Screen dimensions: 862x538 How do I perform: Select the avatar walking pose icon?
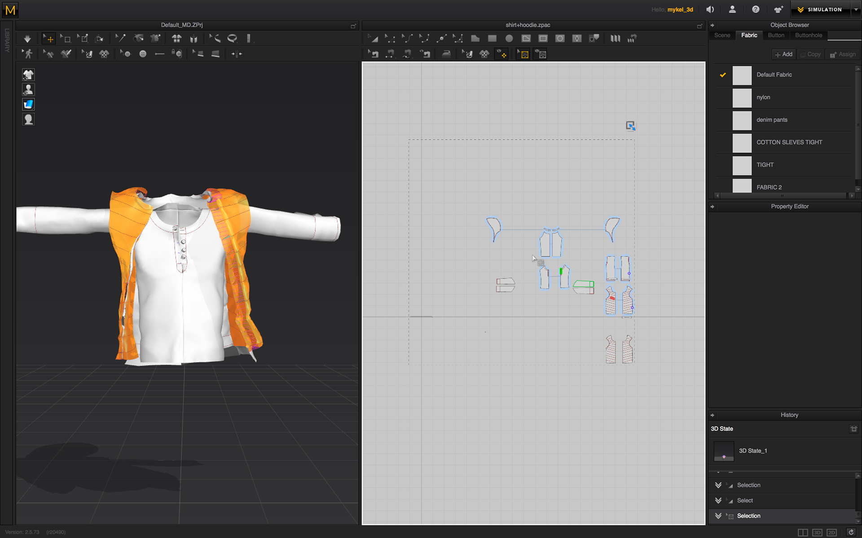[x=28, y=54]
